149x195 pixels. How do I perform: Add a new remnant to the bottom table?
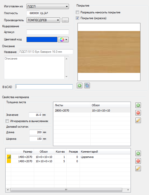pos(138,153)
